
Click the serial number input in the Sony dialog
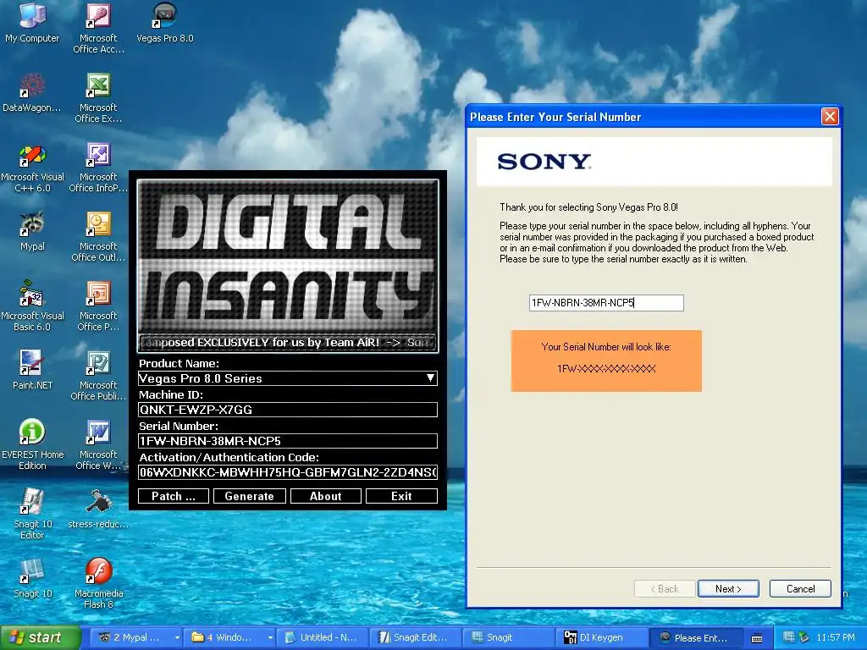(x=606, y=303)
